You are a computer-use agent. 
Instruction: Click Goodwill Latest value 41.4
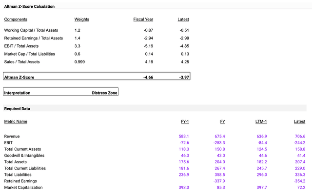pos(301,155)
